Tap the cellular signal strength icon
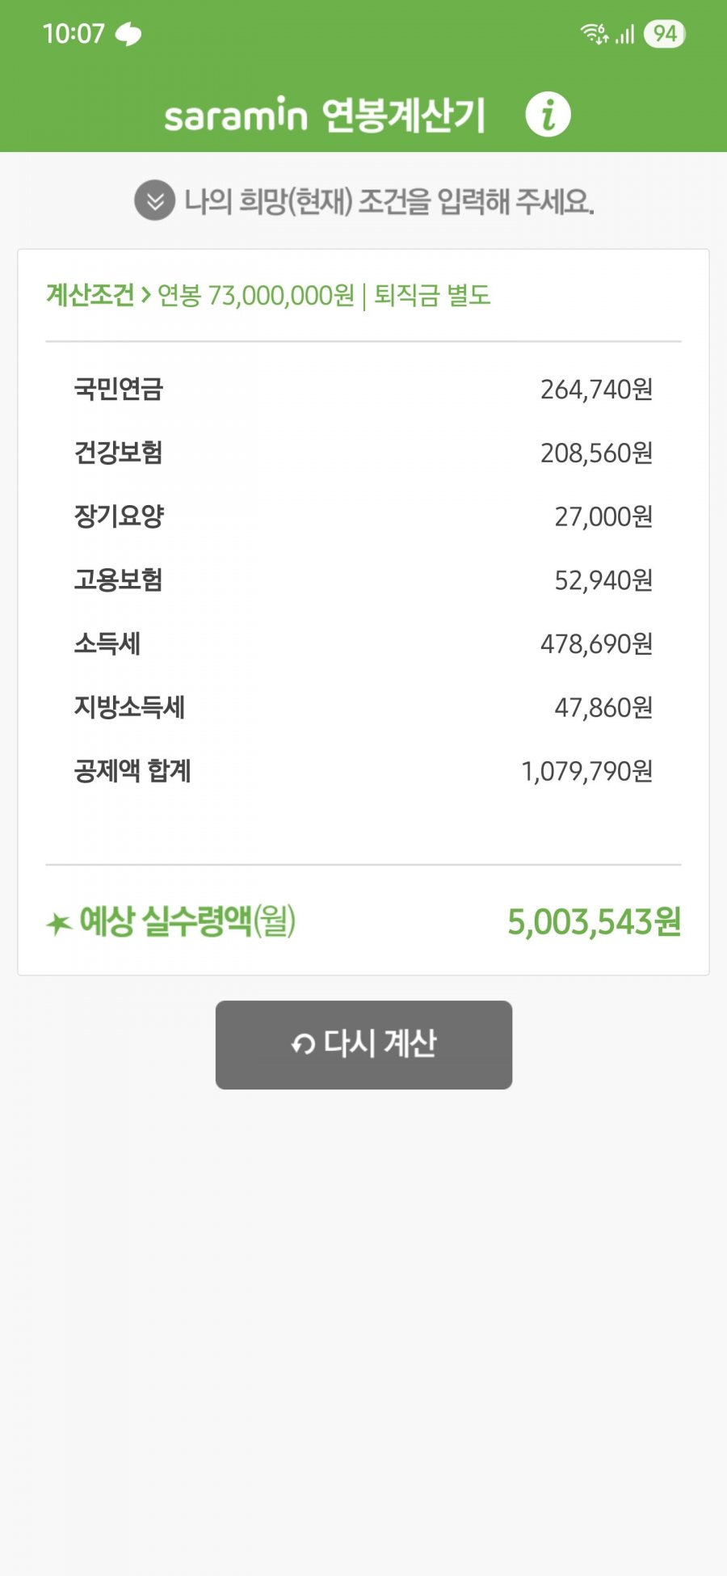727x1576 pixels. (624, 34)
